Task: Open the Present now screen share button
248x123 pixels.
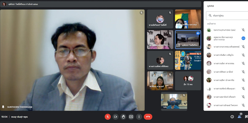Action: [131, 117]
